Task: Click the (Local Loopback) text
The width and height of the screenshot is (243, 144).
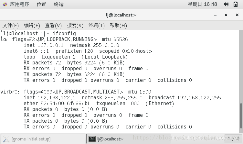Action: coord(104,57)
